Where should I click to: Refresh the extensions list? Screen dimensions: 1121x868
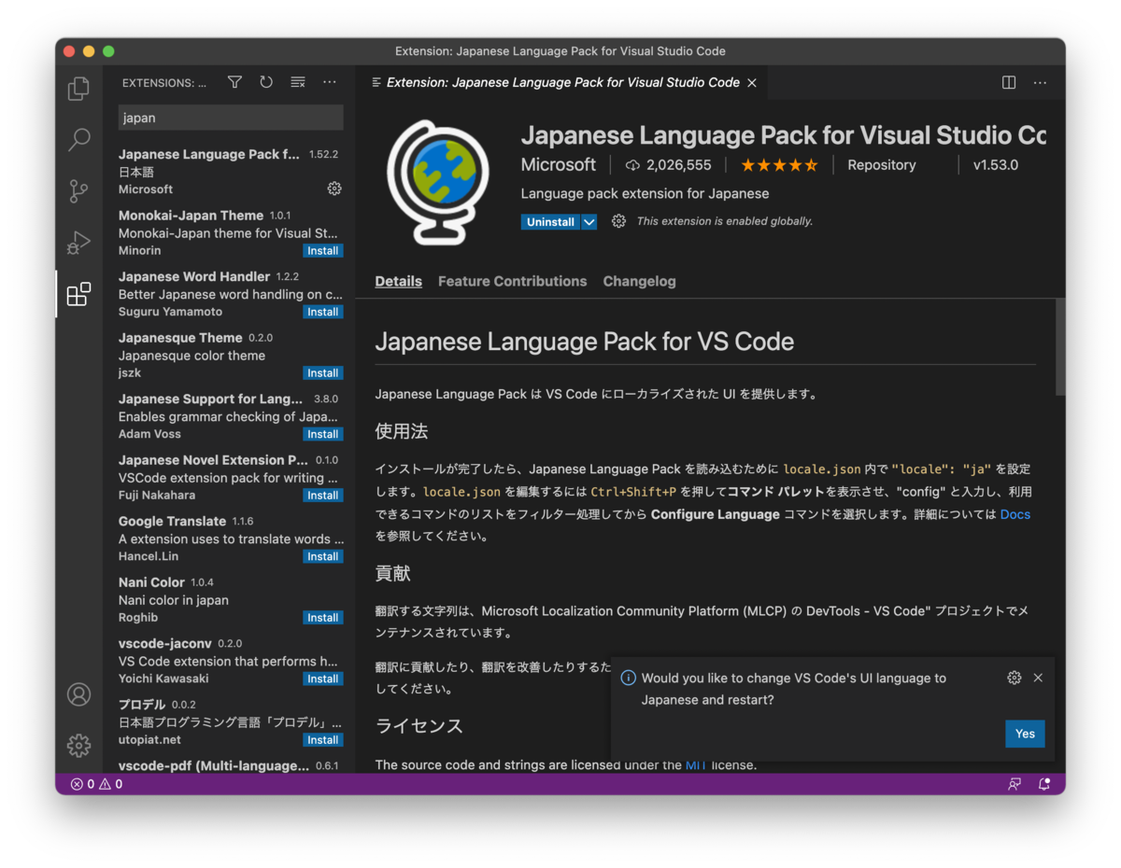click(266, 82)
